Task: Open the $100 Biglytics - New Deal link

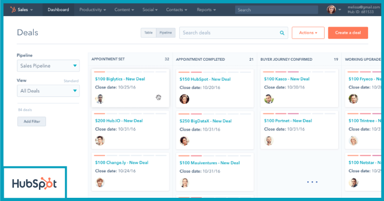Action: pyautogui.click(x=120, y=79)
